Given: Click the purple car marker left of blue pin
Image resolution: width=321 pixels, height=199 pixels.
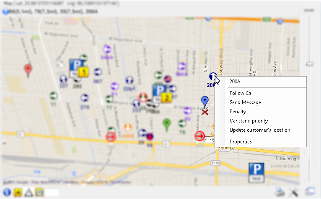Looking at the screenshot, I should 187,111.
